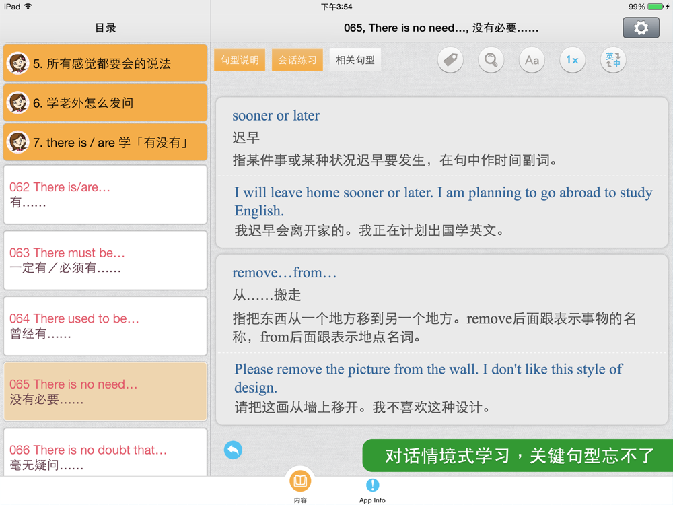The width and height of the screenshot is (673, 505).
Task: Open lesson 062 There is/are…
Action: coord(105,195)
